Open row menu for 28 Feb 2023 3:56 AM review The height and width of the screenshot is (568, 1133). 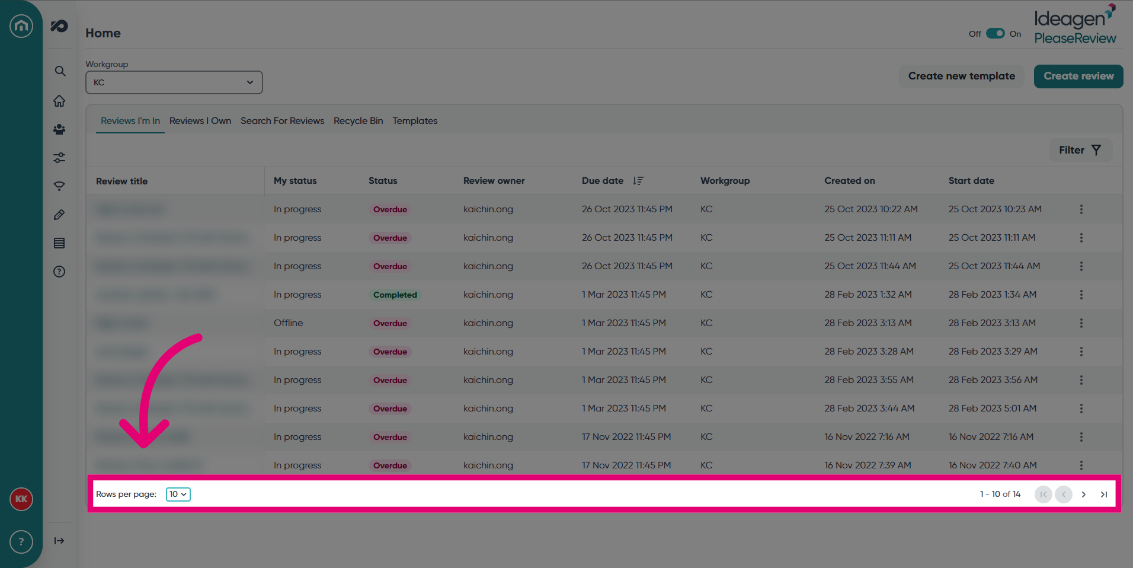[1081, 380]
